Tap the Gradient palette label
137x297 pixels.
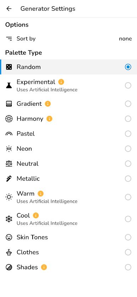(x=29, y=104)
